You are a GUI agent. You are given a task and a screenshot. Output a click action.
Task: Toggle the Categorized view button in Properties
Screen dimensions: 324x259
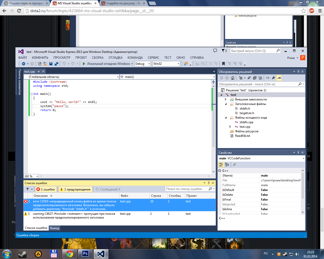click(x=221, y=165)
